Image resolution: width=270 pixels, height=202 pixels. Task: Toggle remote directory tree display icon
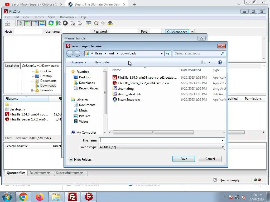[x=35, y=23]
